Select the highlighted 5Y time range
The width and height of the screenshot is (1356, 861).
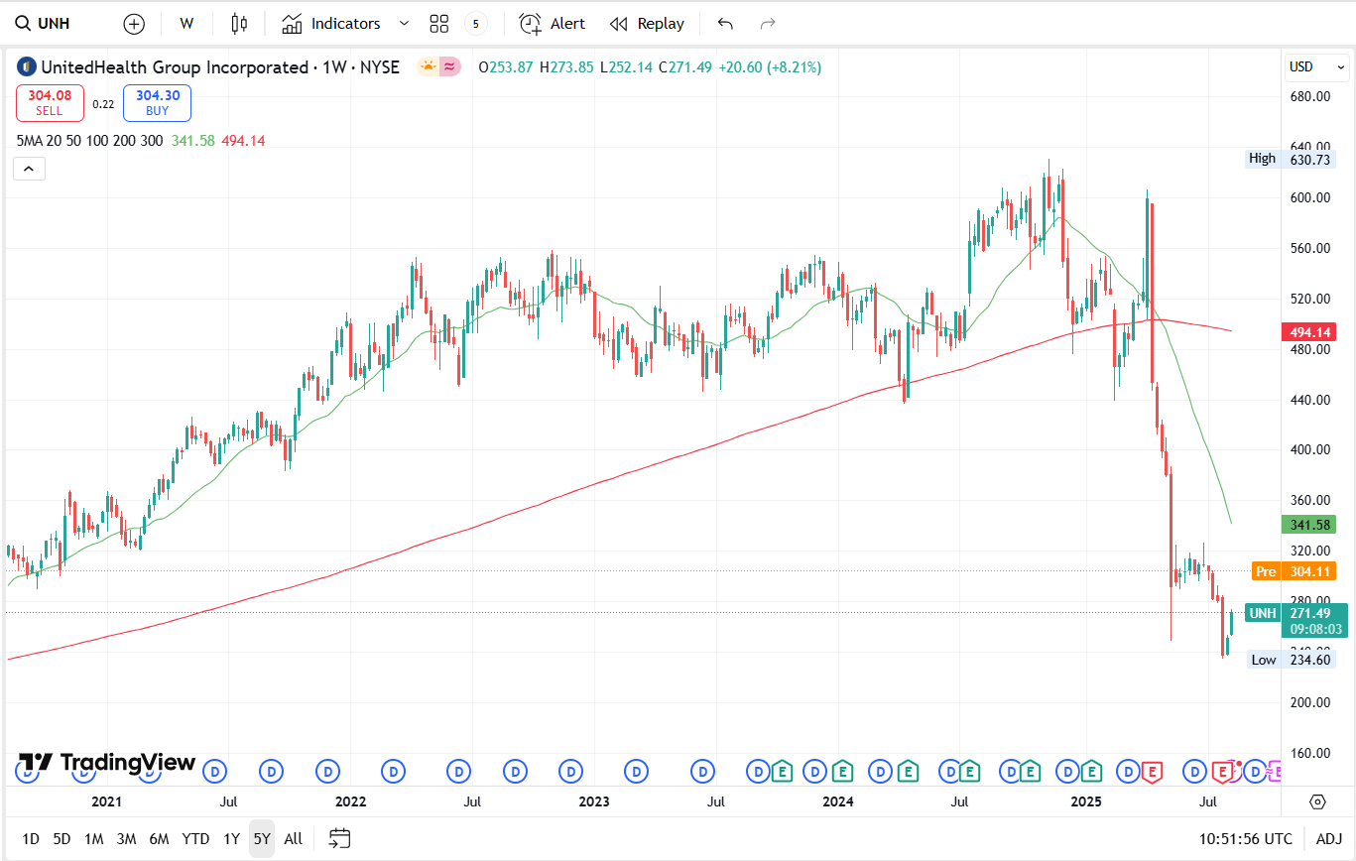[262, 839]
